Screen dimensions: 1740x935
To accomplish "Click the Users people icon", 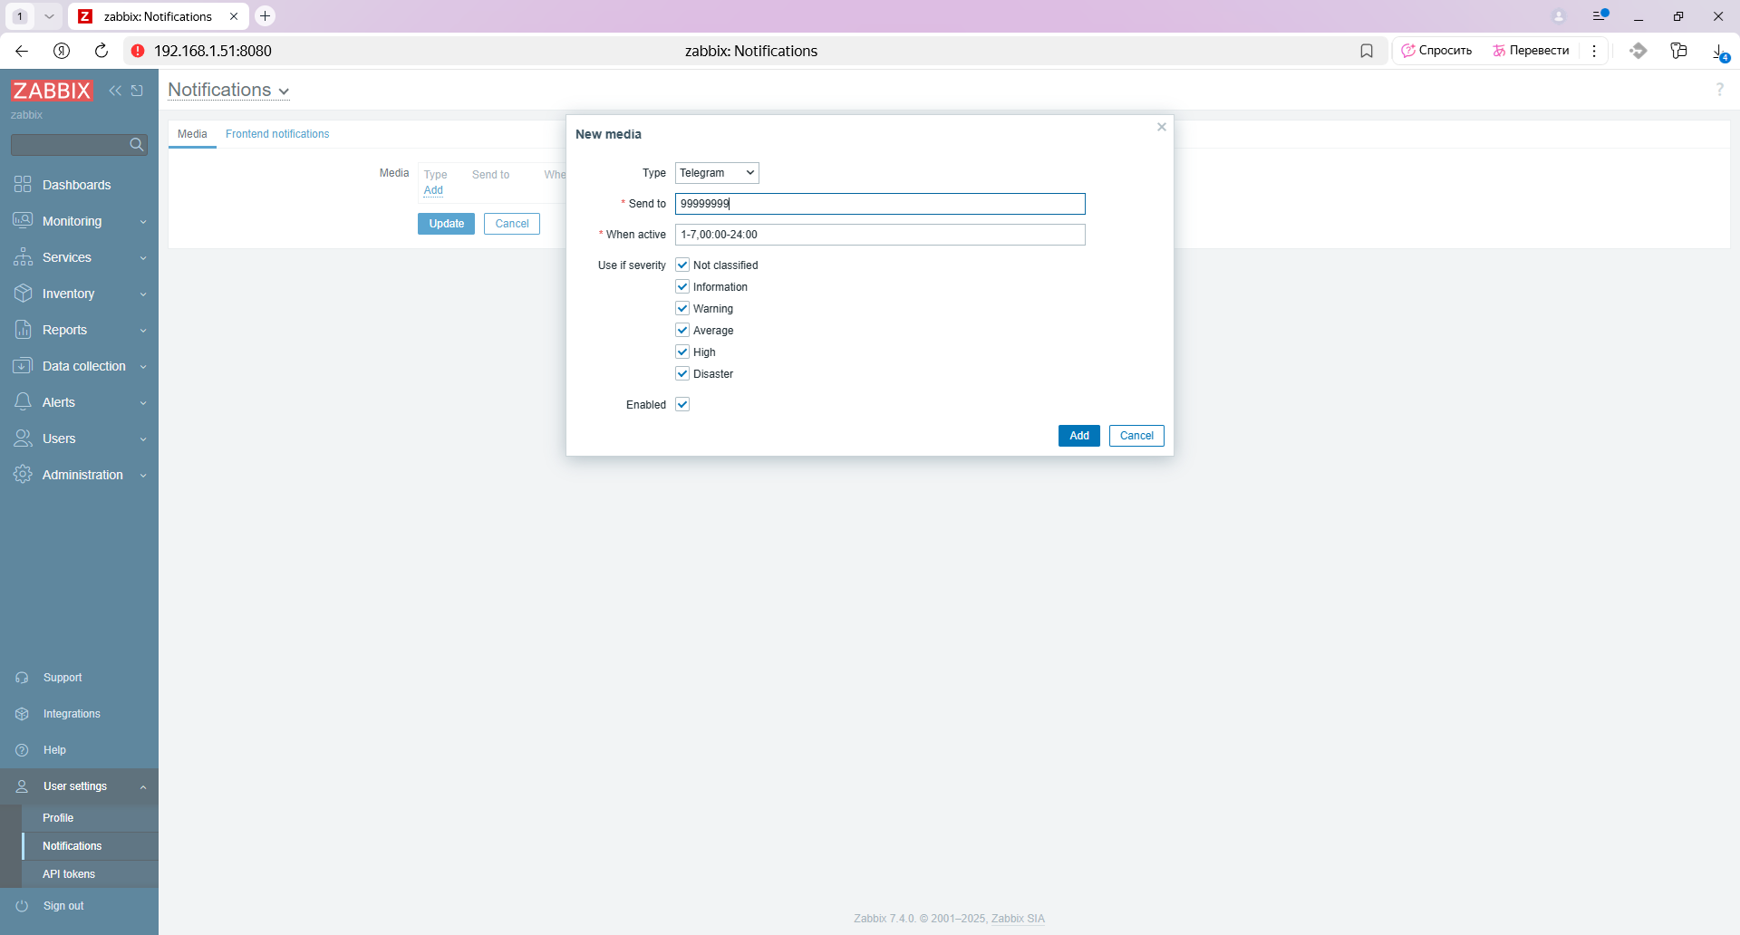I will coord(23,439).
